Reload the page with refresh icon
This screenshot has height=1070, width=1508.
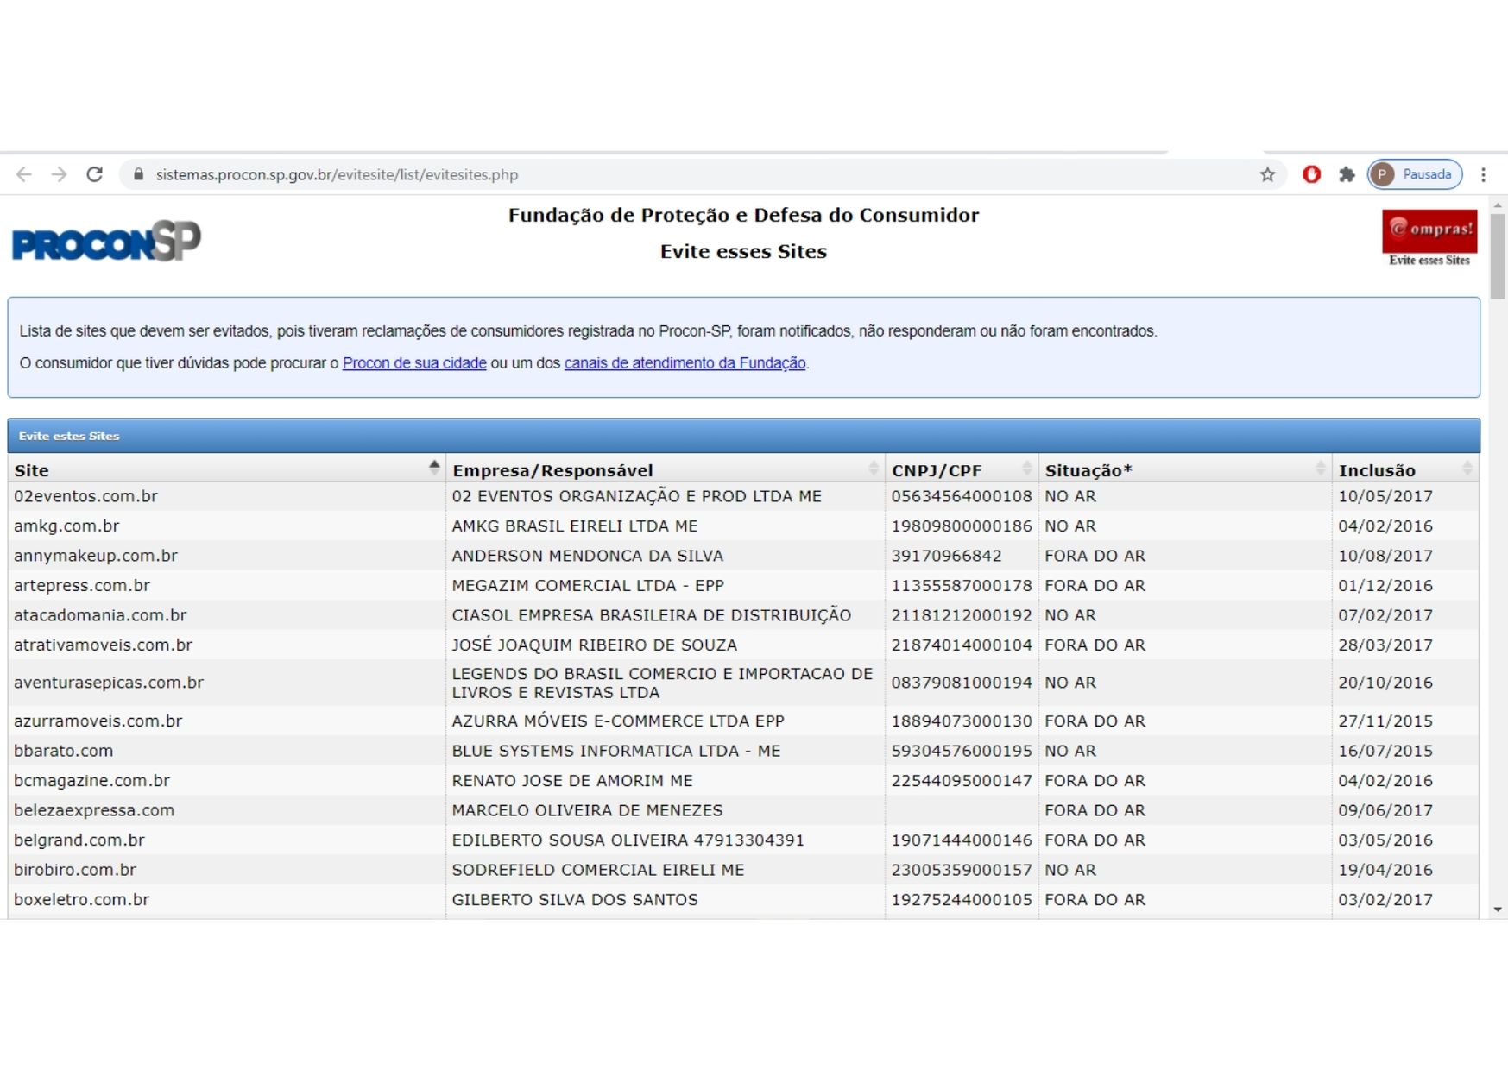94,174
